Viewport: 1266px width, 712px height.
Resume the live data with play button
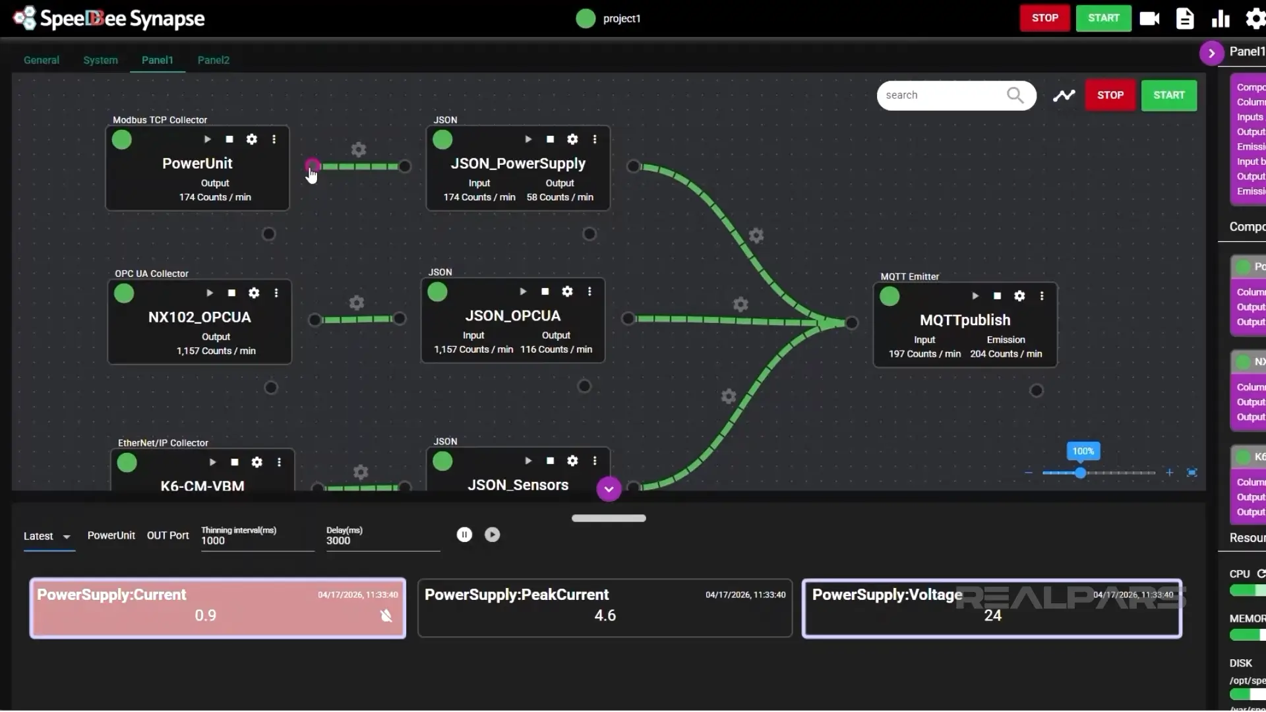[493, 535]
